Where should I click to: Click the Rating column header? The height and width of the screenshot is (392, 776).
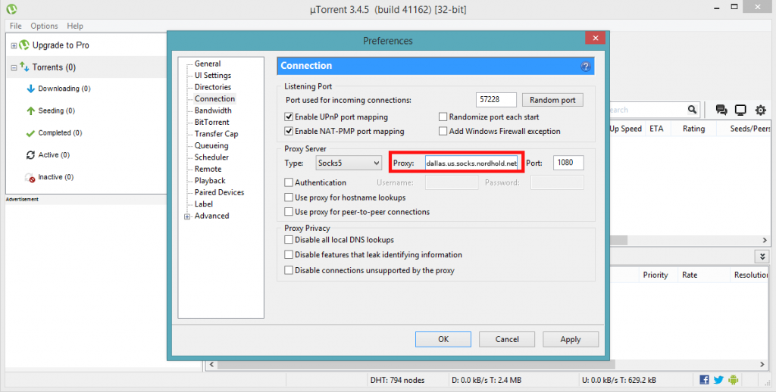pos(693,129)
